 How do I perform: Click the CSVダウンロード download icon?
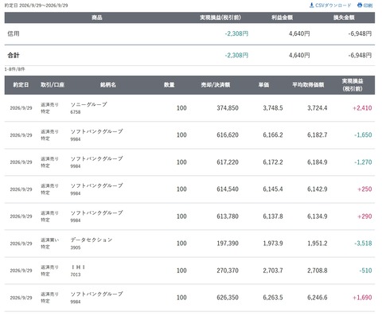click(312, 5)
